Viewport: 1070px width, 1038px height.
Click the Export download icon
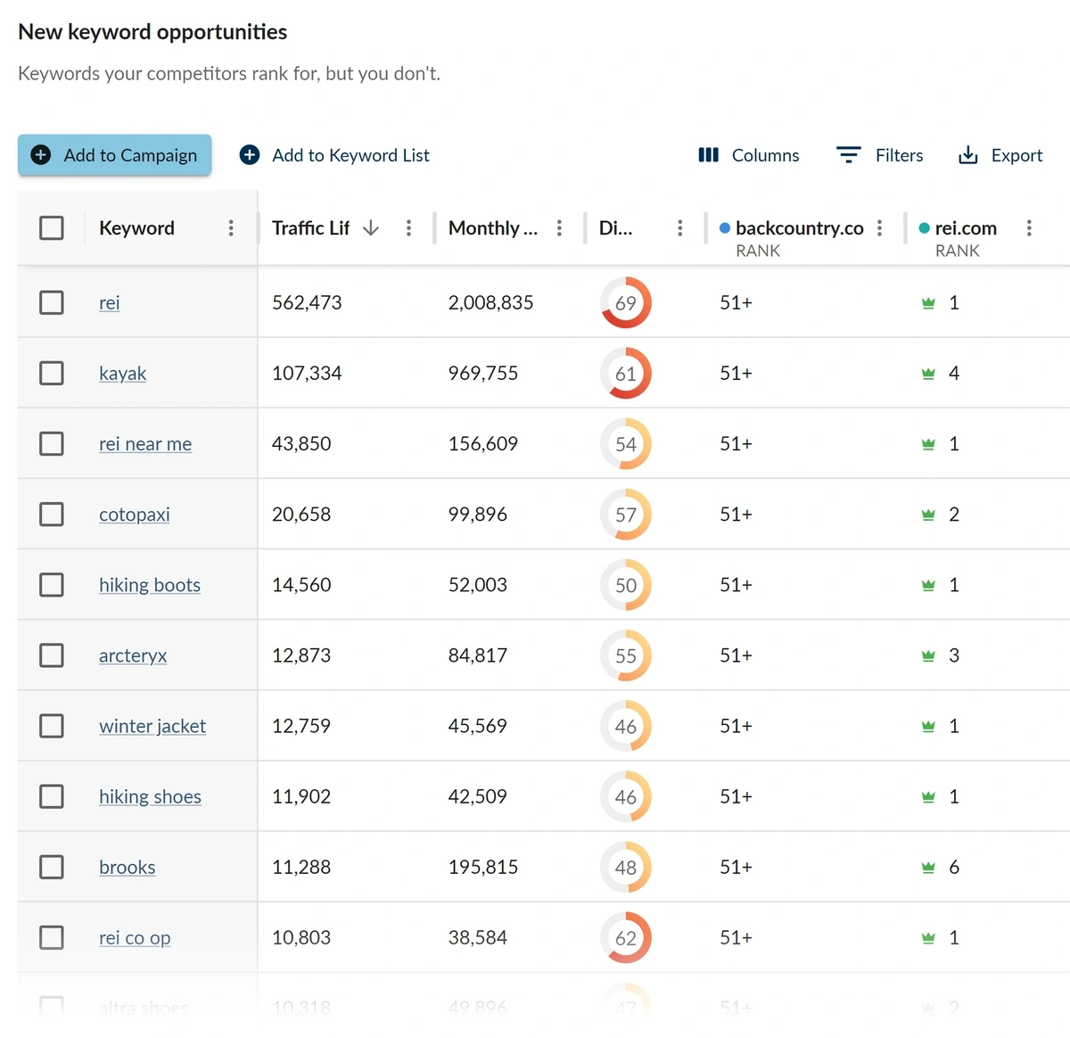tap(967, 155)
